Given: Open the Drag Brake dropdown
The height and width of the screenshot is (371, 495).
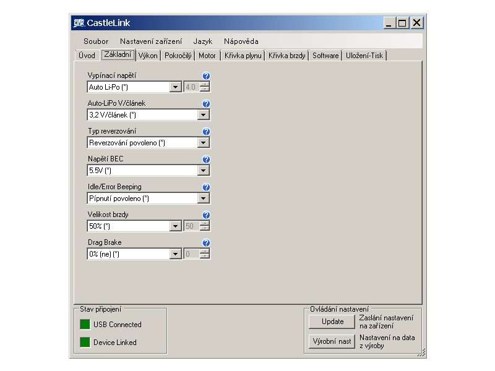Looking at the screenshot, I should 176,254.
